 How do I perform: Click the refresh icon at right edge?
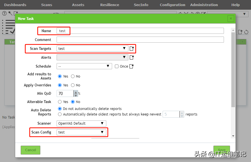(247, 32)
